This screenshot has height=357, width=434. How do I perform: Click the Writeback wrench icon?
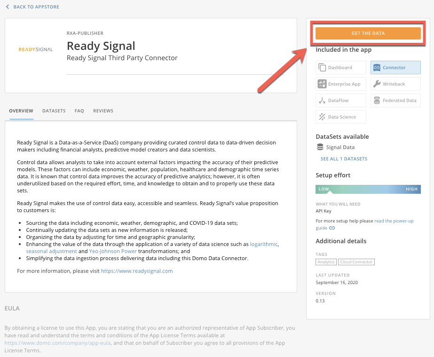377,84
